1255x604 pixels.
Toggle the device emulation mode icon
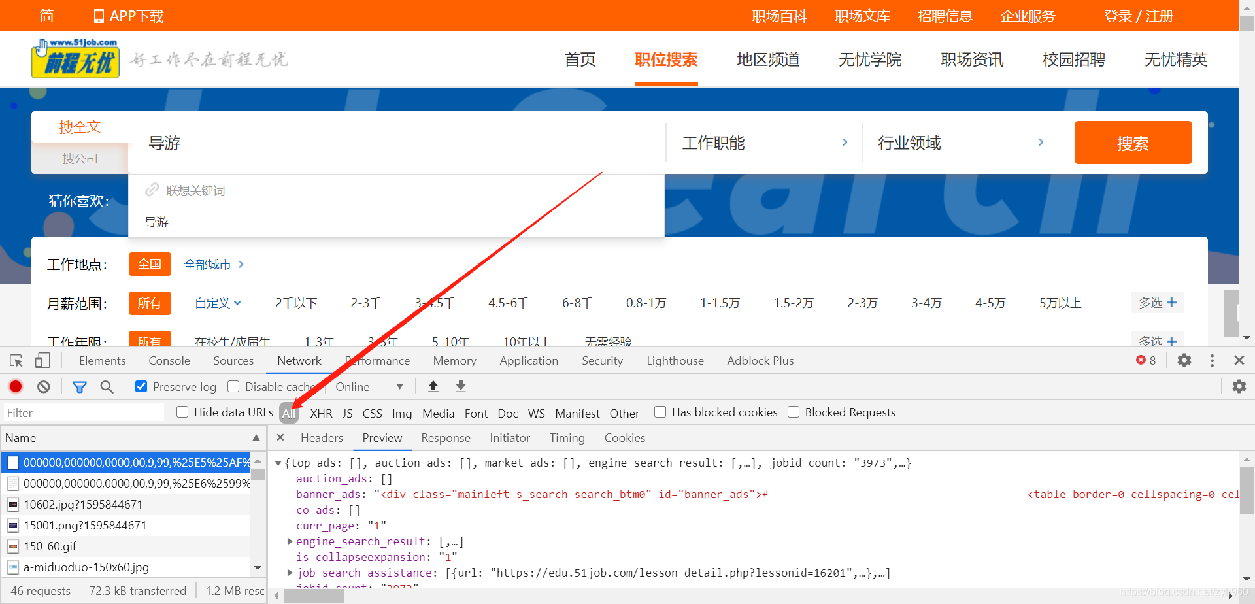pyautogui.click(x=42, y=360)
